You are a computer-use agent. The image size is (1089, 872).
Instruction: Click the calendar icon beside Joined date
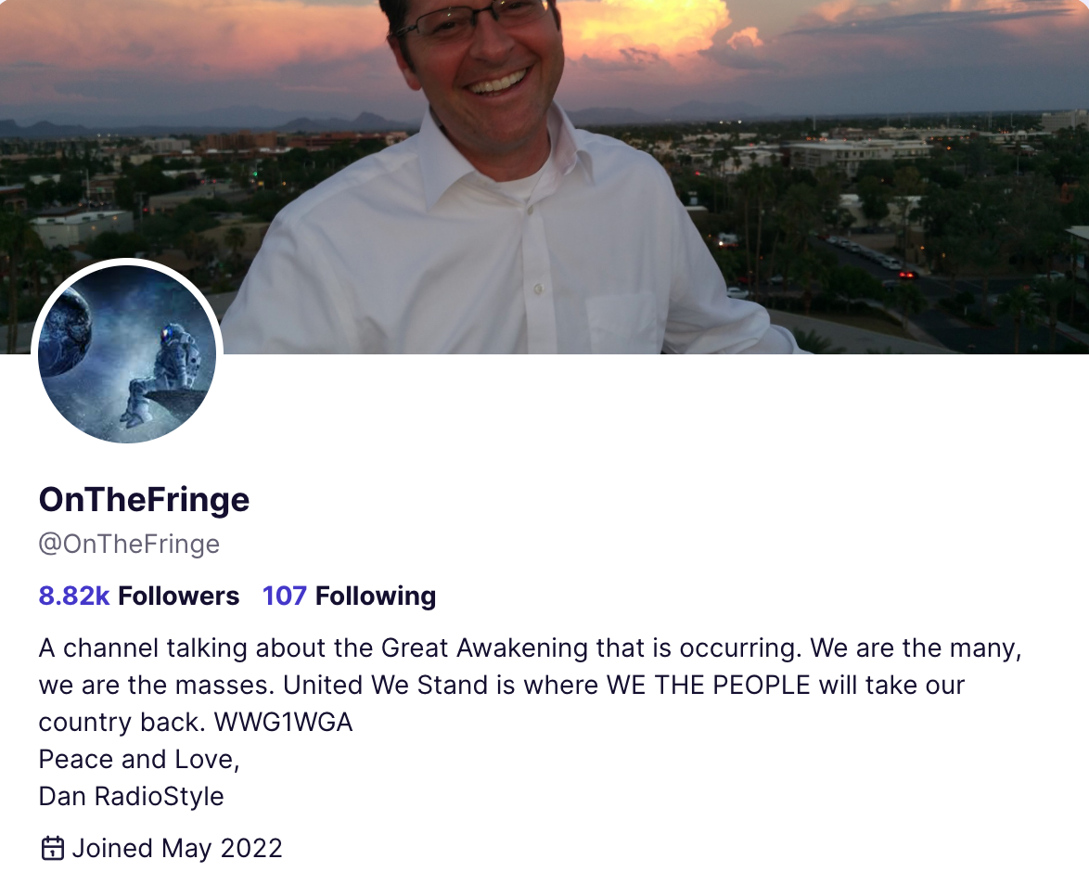(53, 849)
